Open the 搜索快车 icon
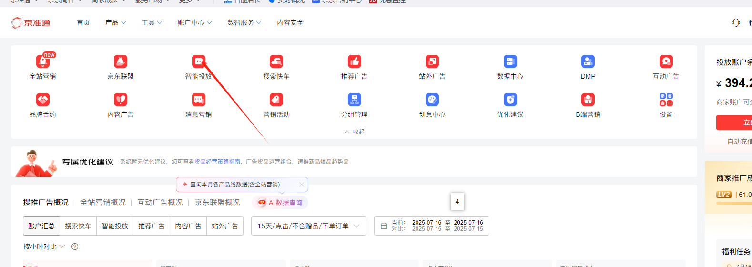This screenshot has width=752, height=267. point(276,62)
